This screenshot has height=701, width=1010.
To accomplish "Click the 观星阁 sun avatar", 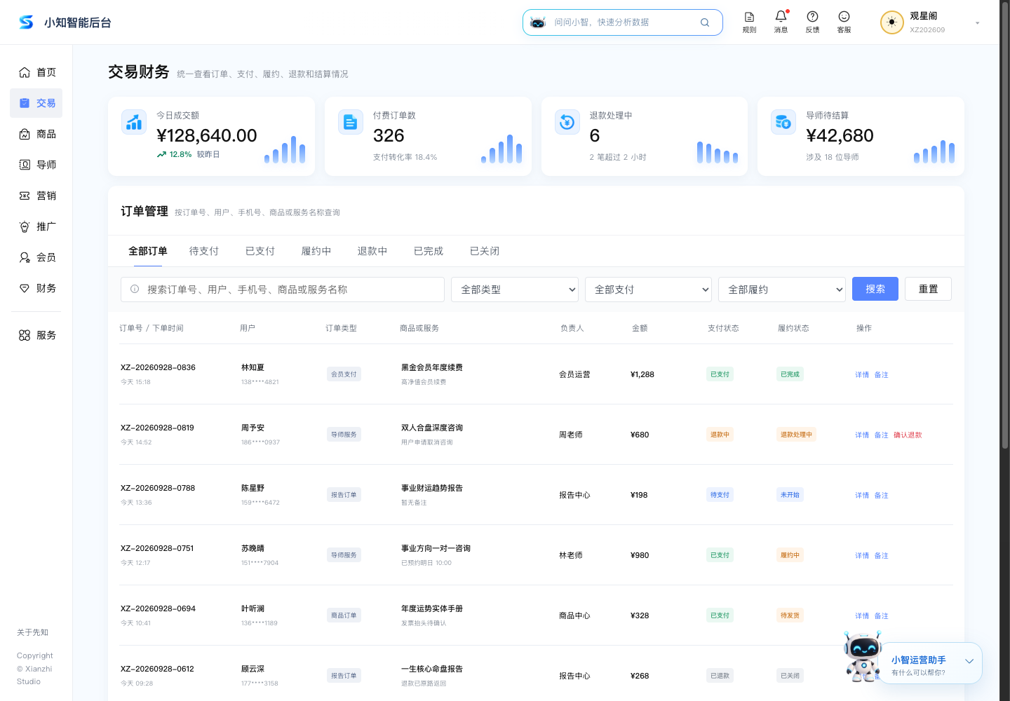I will tap(891, 22).
